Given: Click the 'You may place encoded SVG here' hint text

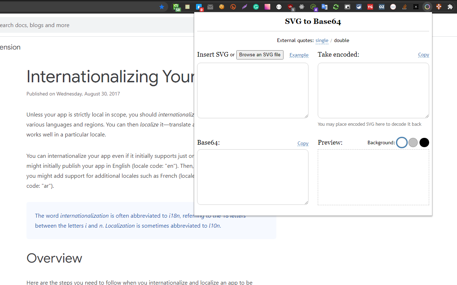Looking at the screenshot, I should pyautogui.click(x=370, y=124).
